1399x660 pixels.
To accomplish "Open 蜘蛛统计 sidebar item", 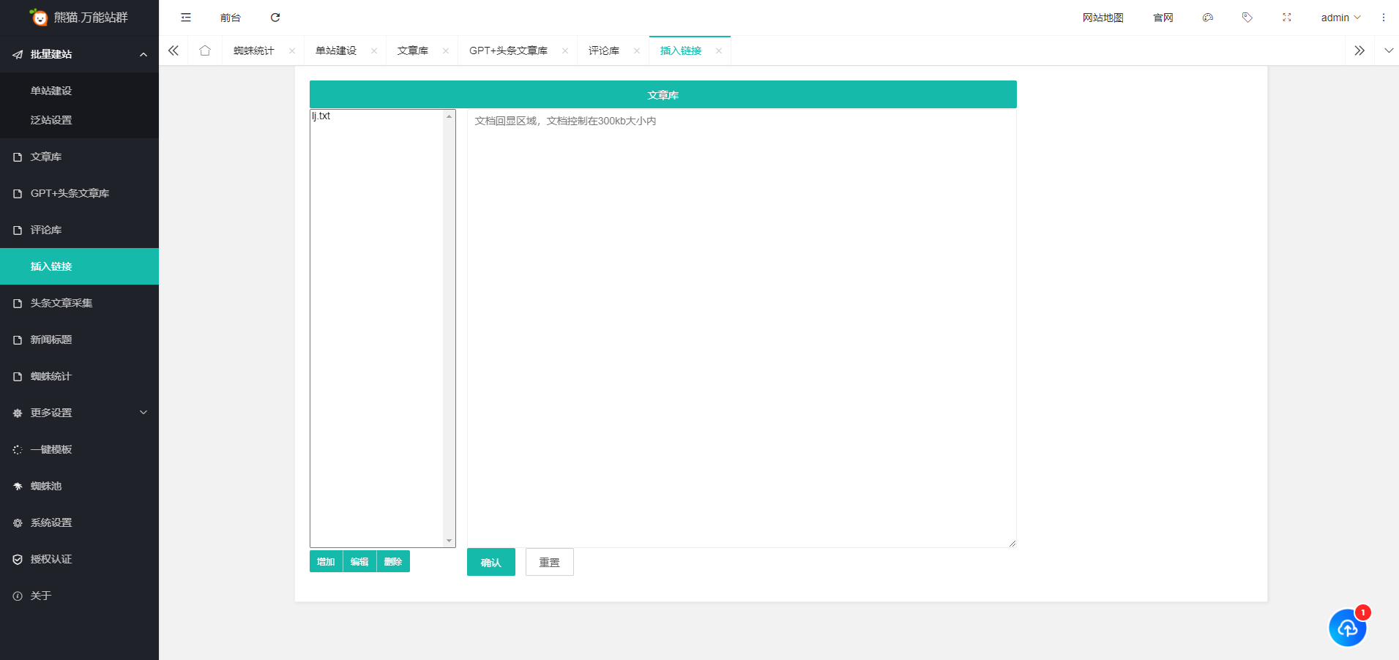I will point(79,376).
